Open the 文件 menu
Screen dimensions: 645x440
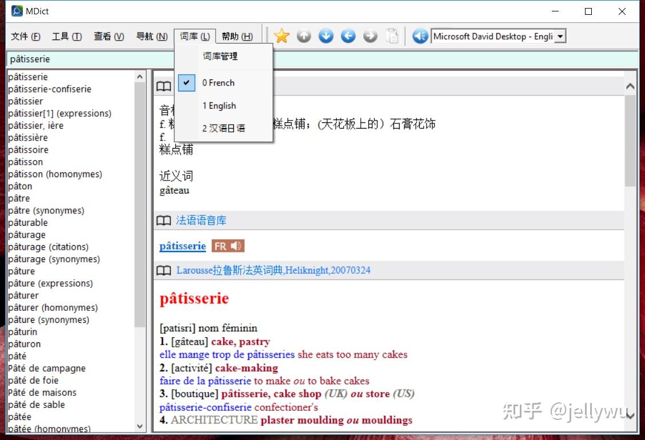coord(25,35)
